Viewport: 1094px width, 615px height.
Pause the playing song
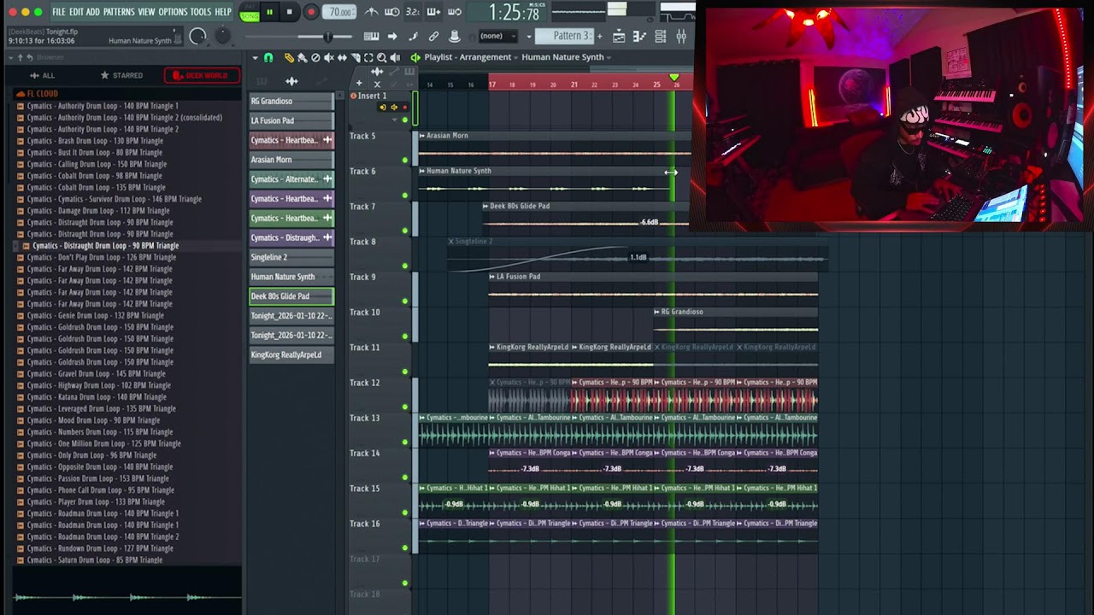click(269, 12)
